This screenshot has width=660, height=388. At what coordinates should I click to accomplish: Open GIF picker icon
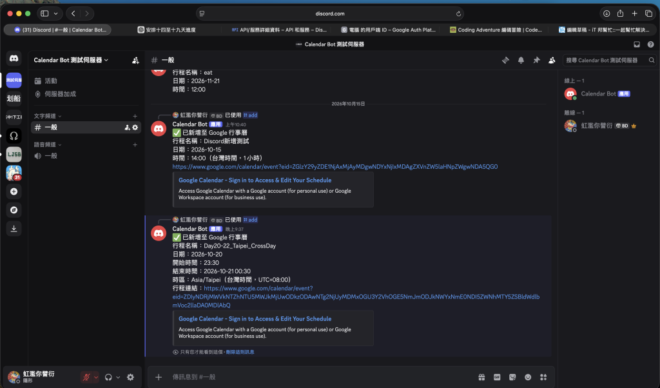click(x=497, y=377)
